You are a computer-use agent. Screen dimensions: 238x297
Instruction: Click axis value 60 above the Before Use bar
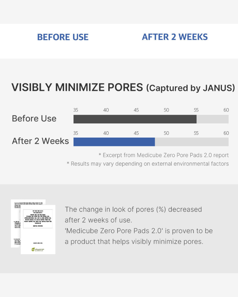coord(226,110)
